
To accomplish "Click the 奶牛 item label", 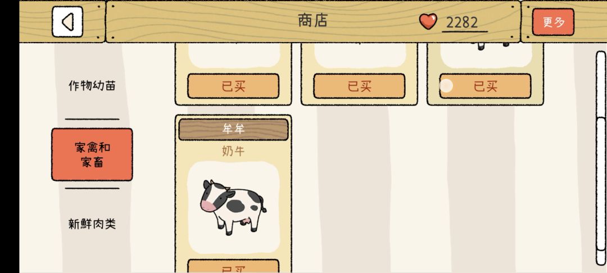I will tap(233, 151).
